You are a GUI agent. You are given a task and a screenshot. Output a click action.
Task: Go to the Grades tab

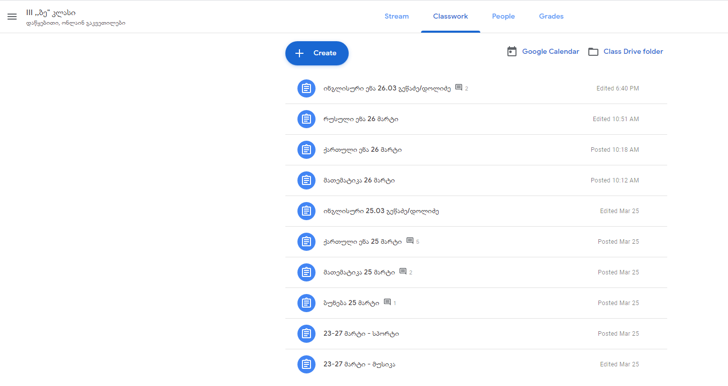tap(551, 17)
